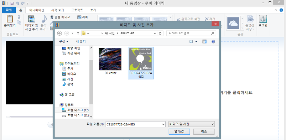The image size is (286, 140).
Task: Change the view with the dialog view icon
Action: [x=191, y=42]
